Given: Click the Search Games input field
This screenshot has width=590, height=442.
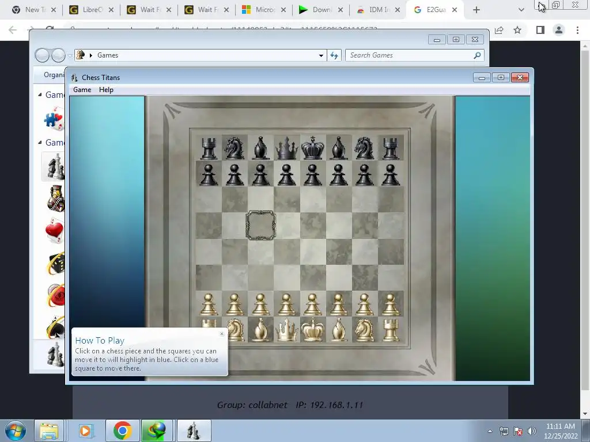Looking at the screenshot, I should point(414,55).
